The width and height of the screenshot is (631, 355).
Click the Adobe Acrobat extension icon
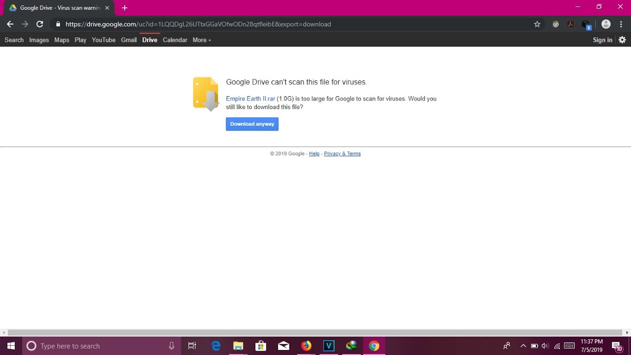click(570, 24)
